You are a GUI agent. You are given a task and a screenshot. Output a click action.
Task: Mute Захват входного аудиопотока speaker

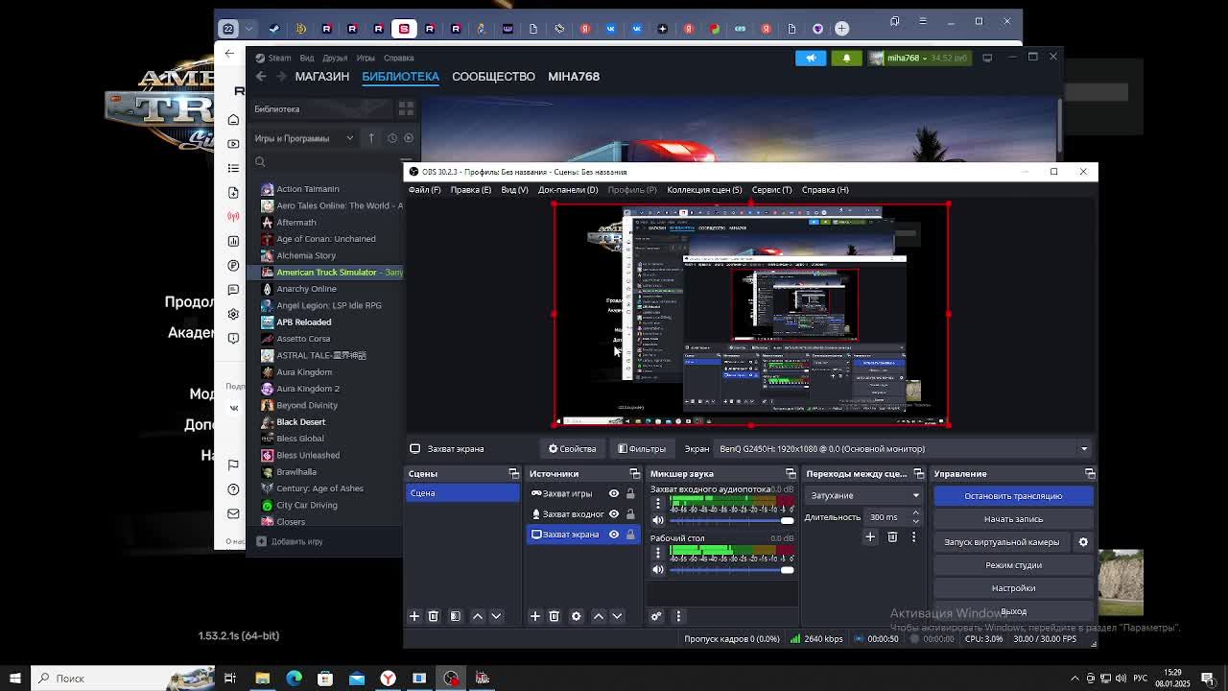pos(658,520)
